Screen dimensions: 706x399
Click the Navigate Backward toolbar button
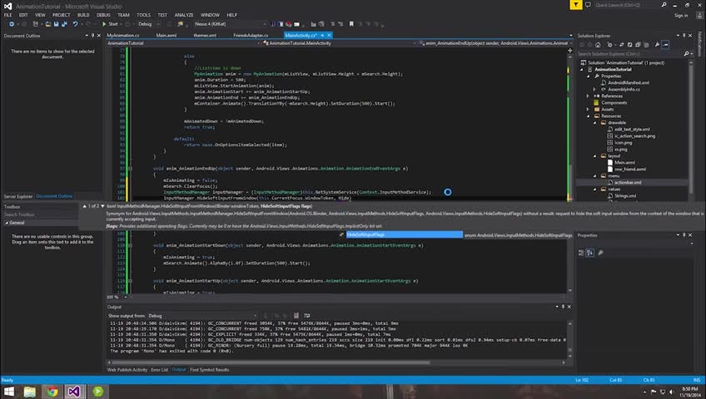pos(12,24)
